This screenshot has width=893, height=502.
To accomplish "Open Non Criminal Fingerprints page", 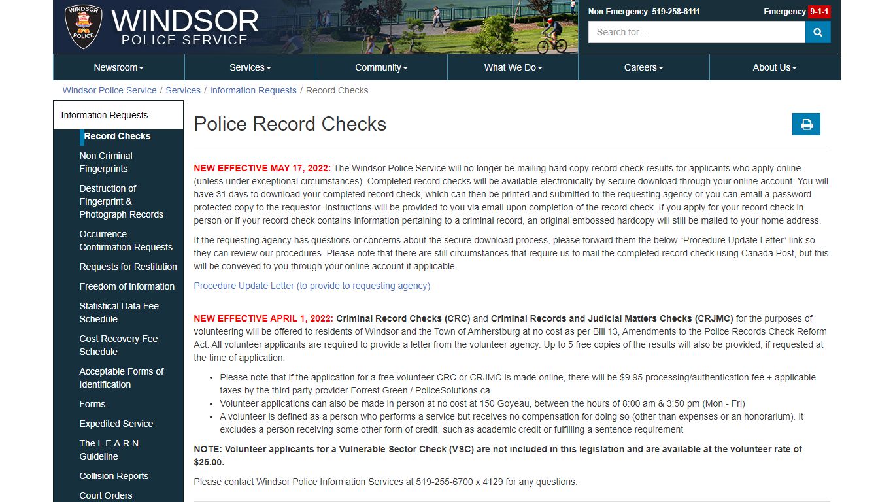I will (106, 162).
